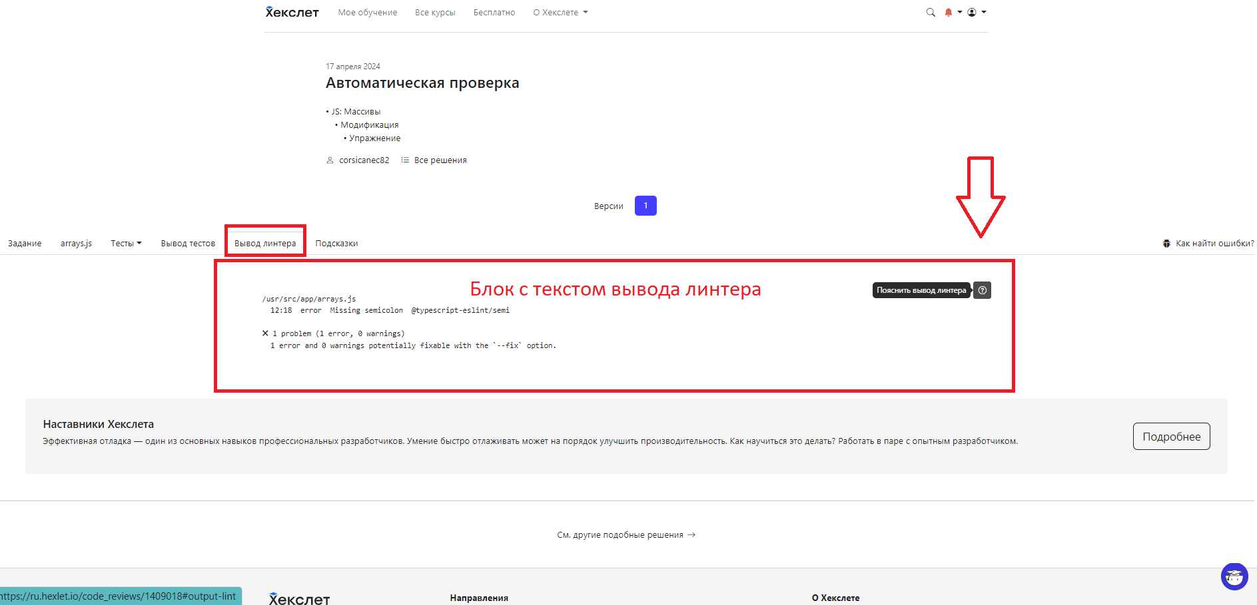Open Мое обучение in top navigation
This screenshot has width=1257, height=605.
tap(367, 13)
